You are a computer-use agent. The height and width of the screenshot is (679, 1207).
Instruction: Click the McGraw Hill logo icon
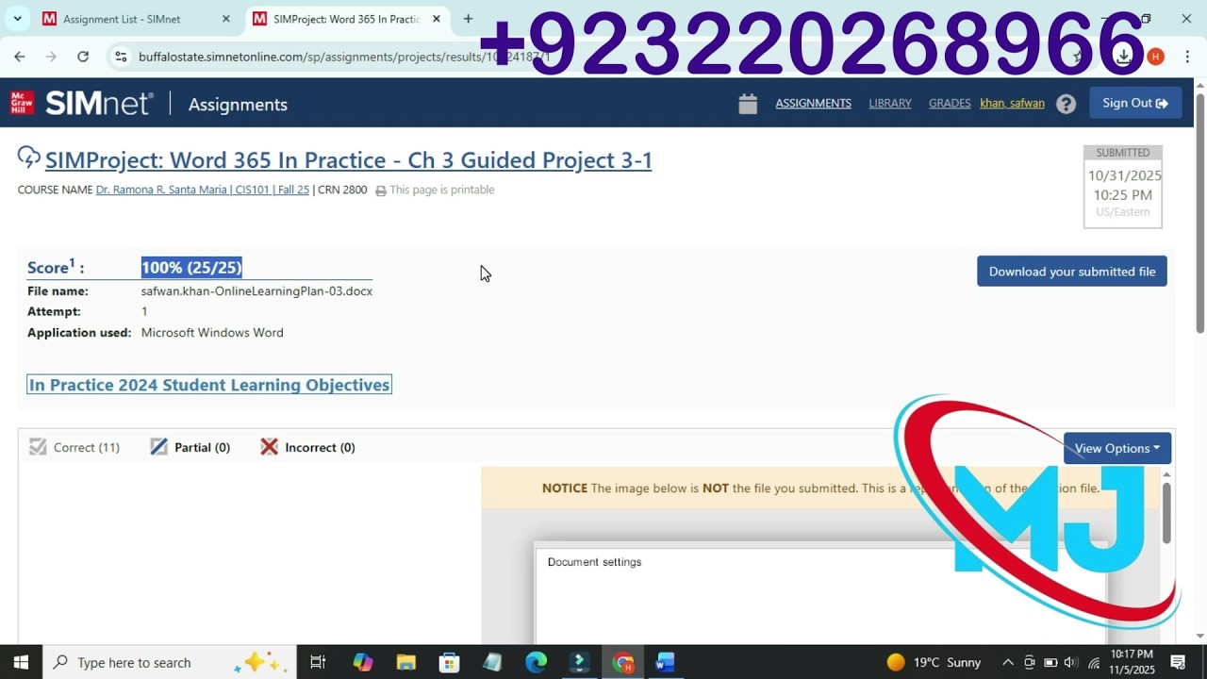22,103
